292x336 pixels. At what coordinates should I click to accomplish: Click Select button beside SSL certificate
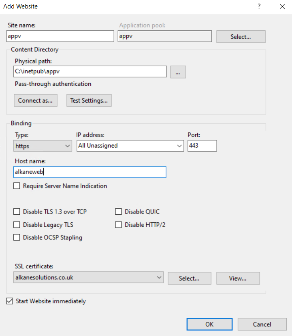pos(190,278)
